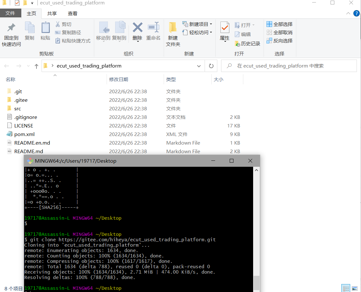This screenshot has height=292, width=361.
Task: Switch to large thumbnails view in status bar
Action: pos(355,289)
